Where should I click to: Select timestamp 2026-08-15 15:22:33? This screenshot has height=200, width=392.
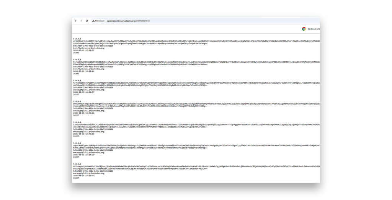(x=84, y=176)
